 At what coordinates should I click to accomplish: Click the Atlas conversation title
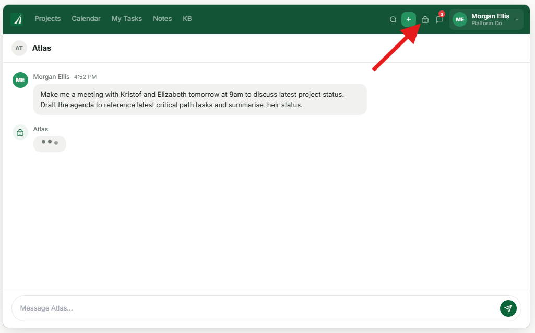42,48
